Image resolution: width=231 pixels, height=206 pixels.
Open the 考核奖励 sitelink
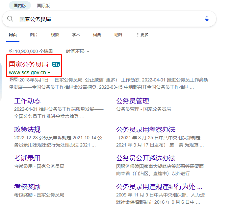(x=27, y=187)
